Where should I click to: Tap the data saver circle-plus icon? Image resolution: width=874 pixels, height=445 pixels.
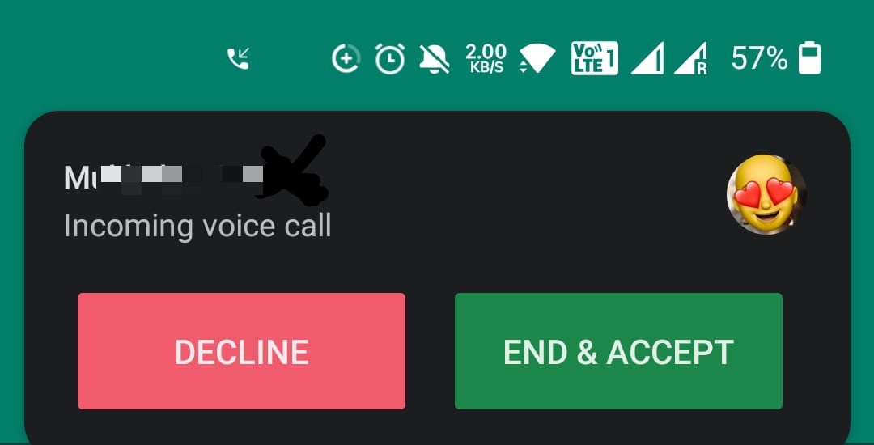[346, 58]
